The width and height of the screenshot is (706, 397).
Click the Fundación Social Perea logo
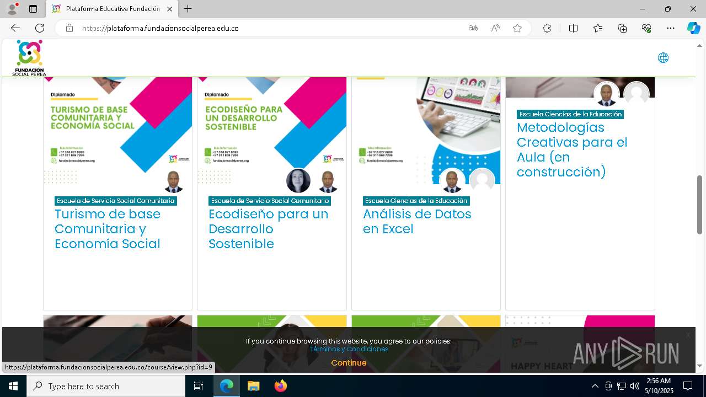tap(29, 58)
